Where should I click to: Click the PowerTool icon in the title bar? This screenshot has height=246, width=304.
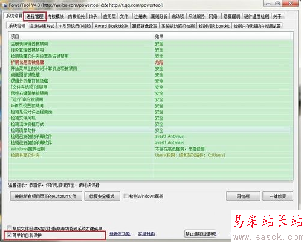(5, 5)
